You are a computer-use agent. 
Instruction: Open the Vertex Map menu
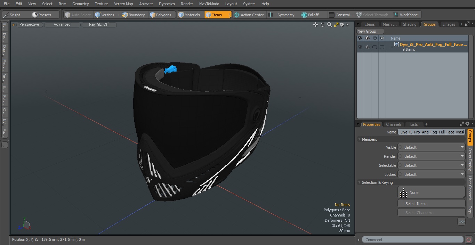pyautogui.click(x=123, y=4)
